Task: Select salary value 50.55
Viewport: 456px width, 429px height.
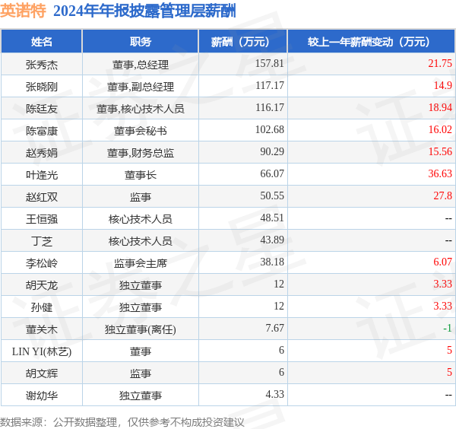Action: click(x=272, y=195)
